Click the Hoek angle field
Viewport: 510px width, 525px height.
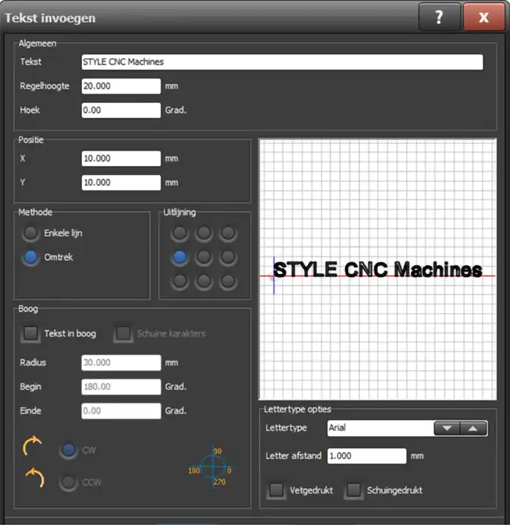(121, 110)
